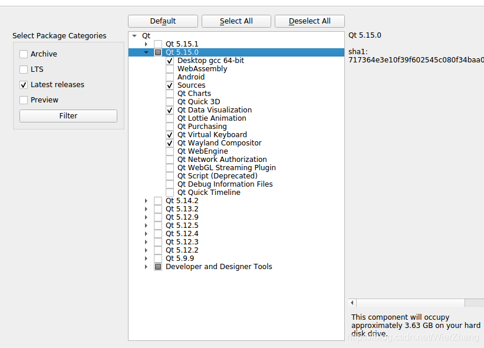Check the WebAssembly component
Image resolution: width=484 pixels, height=348 pixels.
[x=169, y=68]
